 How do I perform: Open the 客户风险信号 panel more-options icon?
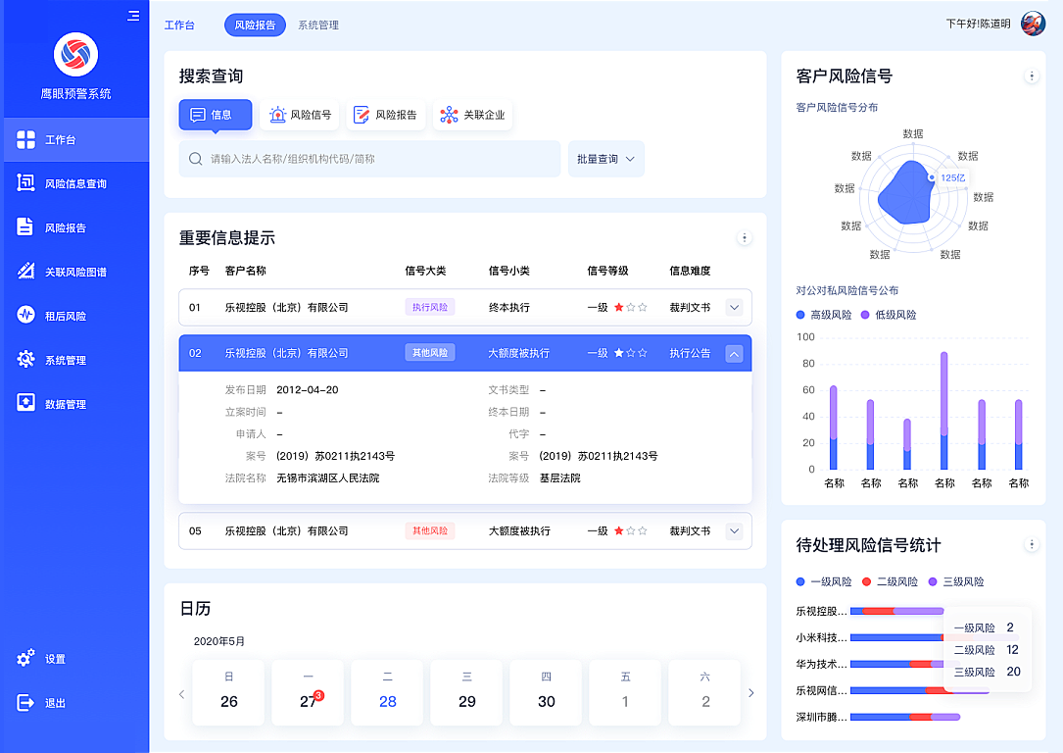coord(1031,75)
